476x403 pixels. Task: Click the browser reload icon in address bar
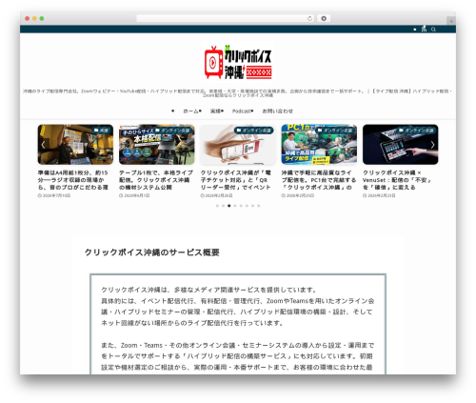[x=309, y=18]
